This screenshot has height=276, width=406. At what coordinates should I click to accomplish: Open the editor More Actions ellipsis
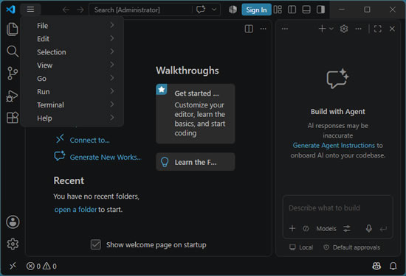264,29
